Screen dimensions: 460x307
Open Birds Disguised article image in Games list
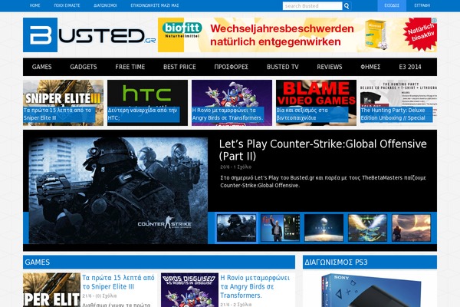[x=189, y=290]
